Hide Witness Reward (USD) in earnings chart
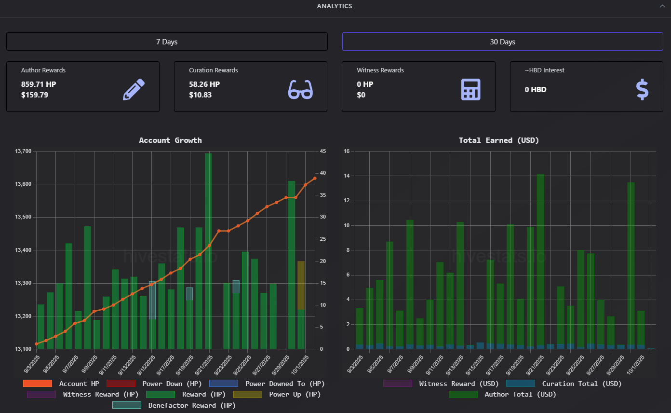Image resolution: width=671 pixels, height=413 pixels. [x=397, y=384]
